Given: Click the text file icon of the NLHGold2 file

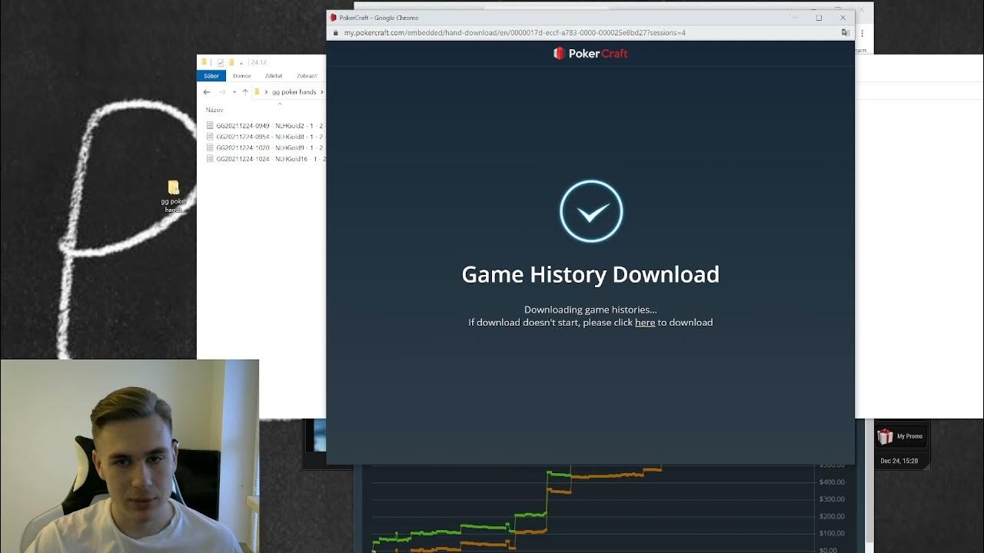Looking at the screenshot, I should (210, 125).
